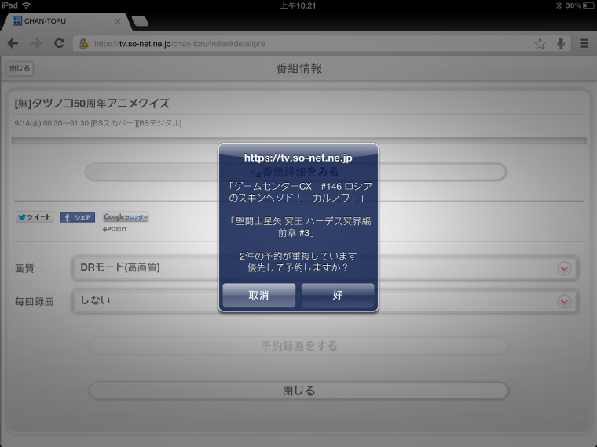Viewport: 597px width, 447px height.
Task: Open a new browser tab
Action: 140,21
